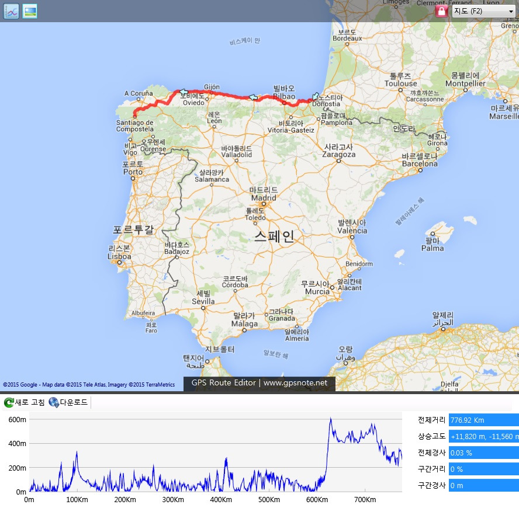Click the 600m axis label on chart
This screenshot has height=515, width=519.
[x=17, y=419]
